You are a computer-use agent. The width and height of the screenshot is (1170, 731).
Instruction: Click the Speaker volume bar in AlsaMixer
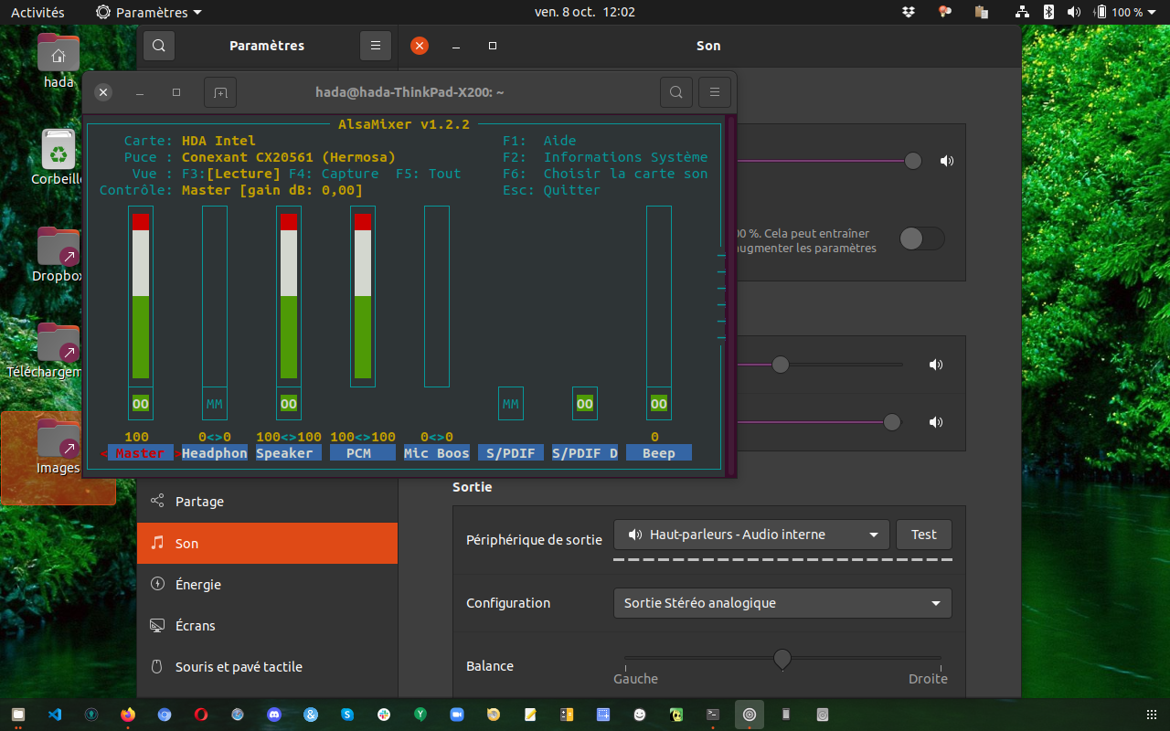pos(289,296)
